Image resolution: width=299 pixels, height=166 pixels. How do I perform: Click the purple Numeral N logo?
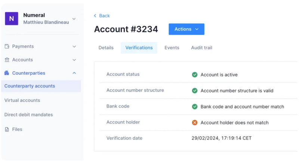click(12, 19)
